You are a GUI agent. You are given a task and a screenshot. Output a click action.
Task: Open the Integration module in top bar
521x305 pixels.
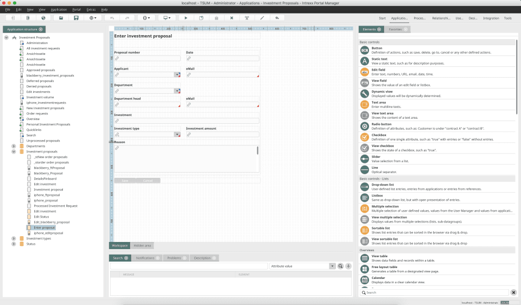491,18
